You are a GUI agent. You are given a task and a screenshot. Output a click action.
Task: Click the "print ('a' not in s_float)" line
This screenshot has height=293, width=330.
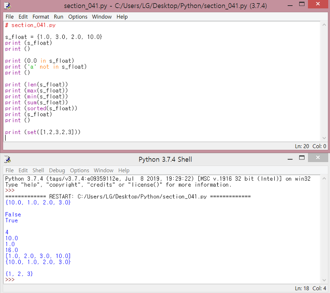point(46,67)
